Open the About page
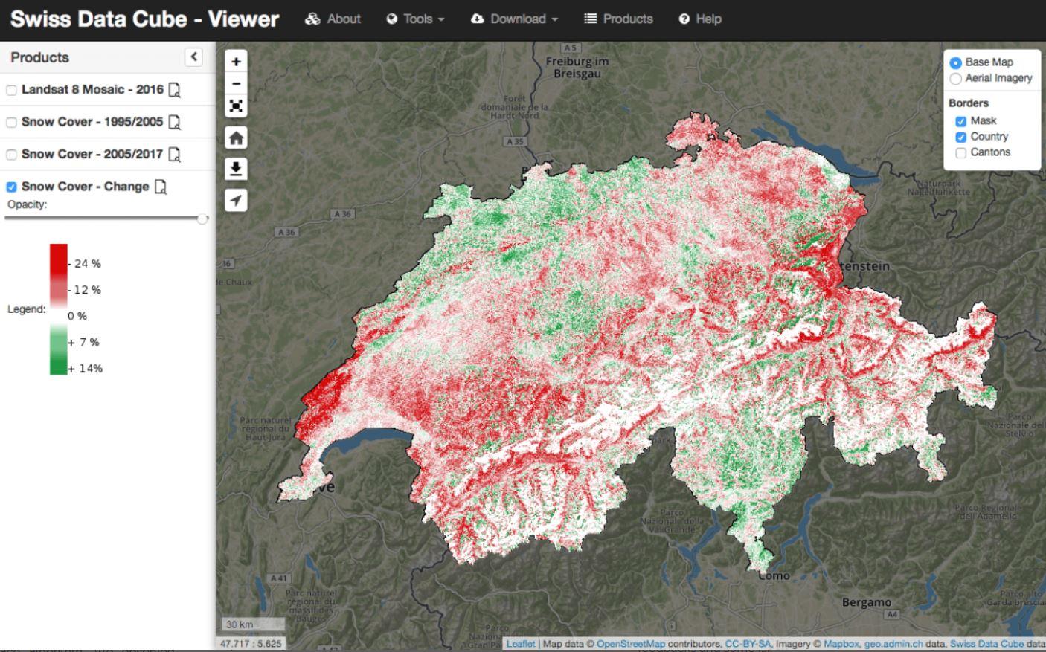The width and height of the screenshot is (1046, 652). (333, 19)
